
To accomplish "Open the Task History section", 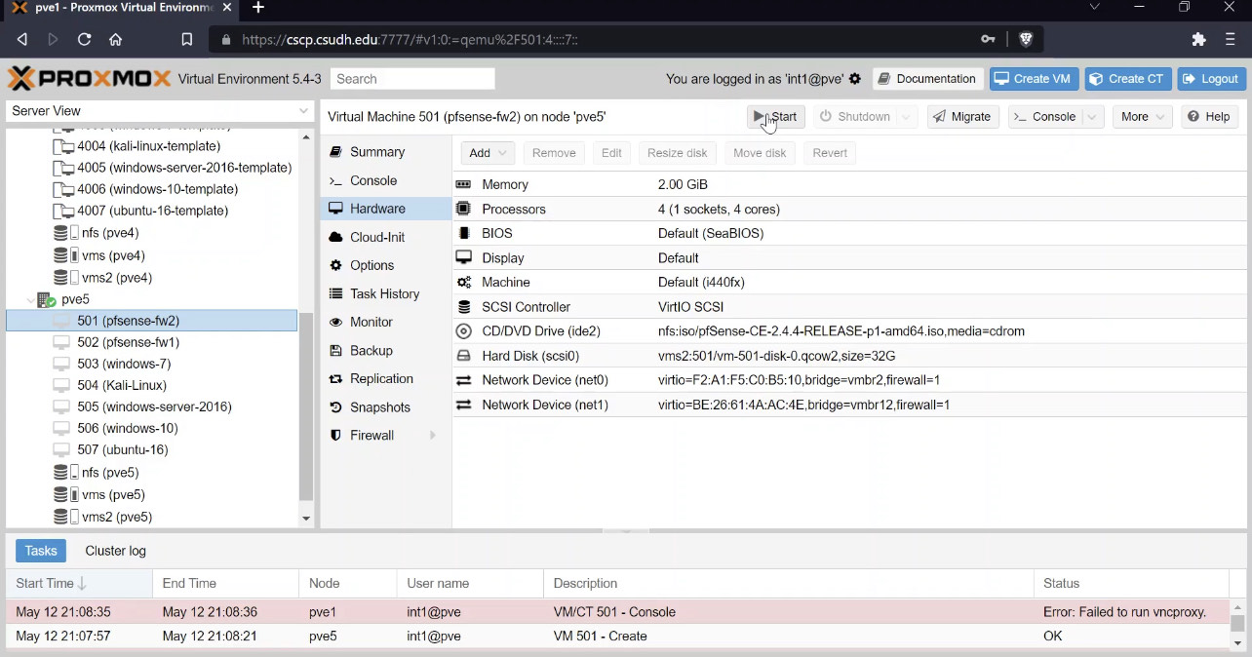I will (x=385, y=294).
